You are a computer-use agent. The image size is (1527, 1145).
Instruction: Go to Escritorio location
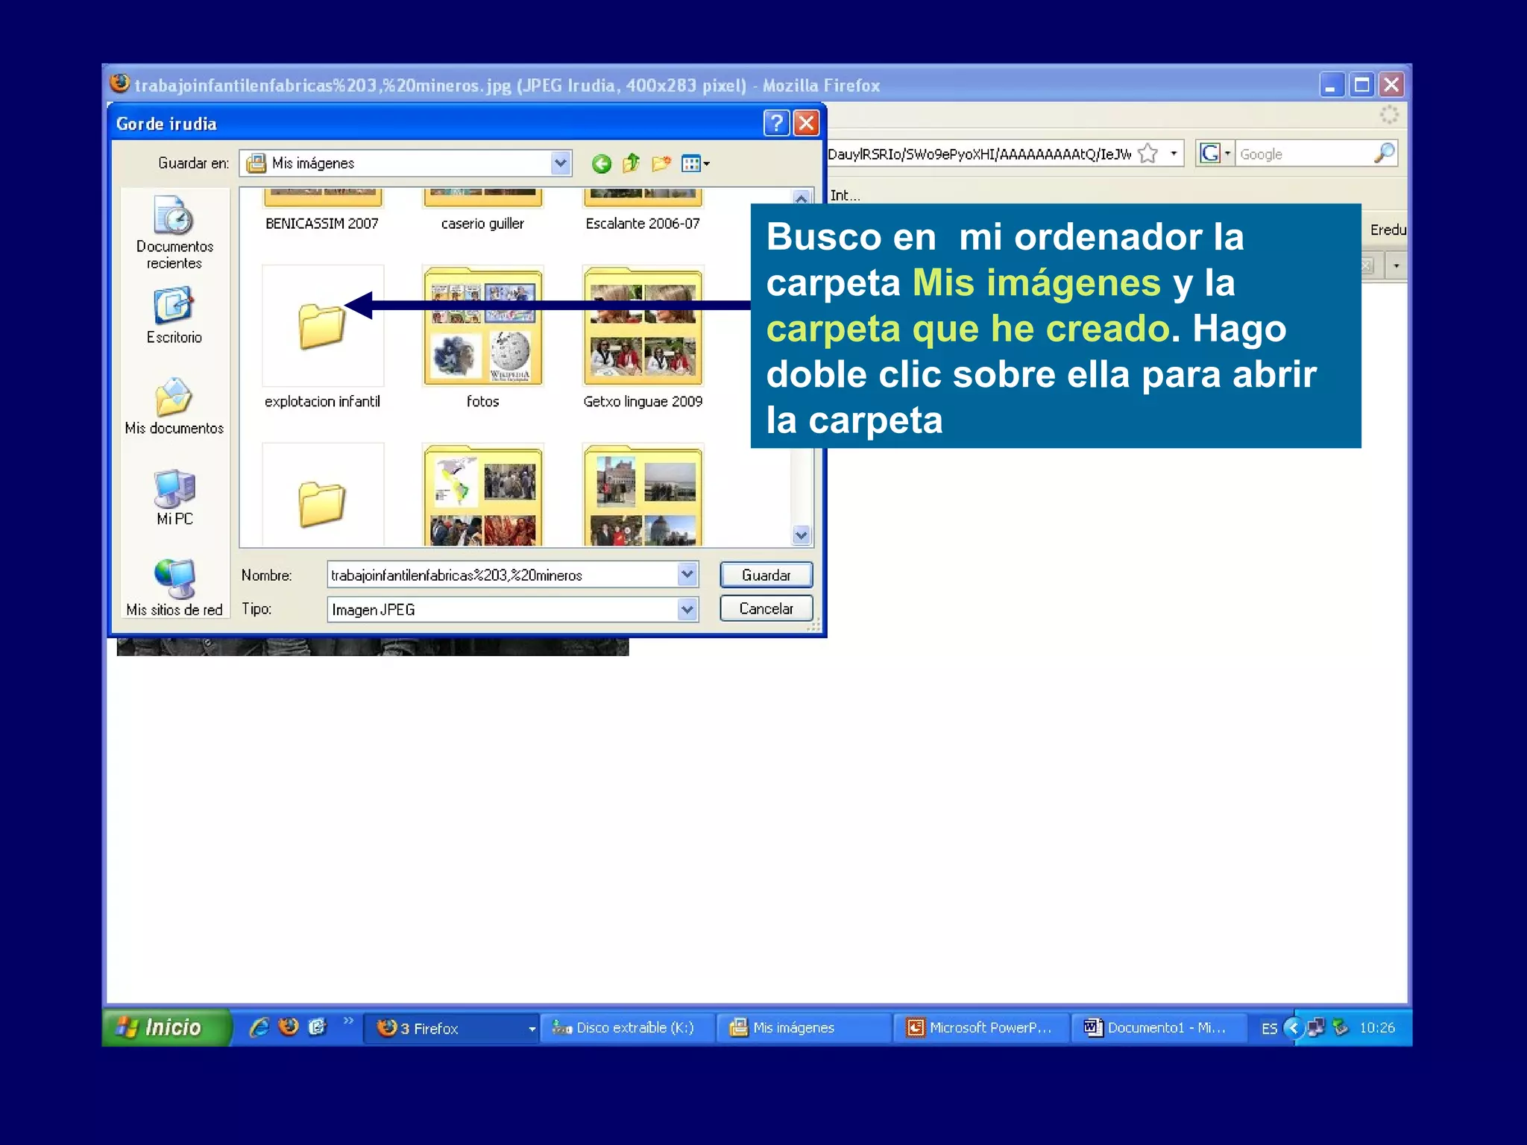click(174, 317)
